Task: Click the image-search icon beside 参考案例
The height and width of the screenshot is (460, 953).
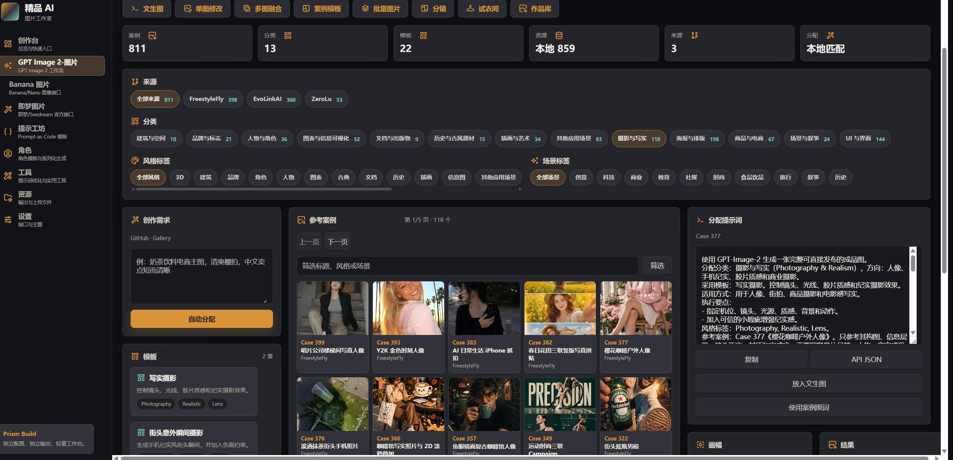Action: tap(301, 220)
